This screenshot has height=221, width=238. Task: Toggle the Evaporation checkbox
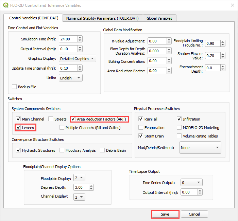pos(141,128)
